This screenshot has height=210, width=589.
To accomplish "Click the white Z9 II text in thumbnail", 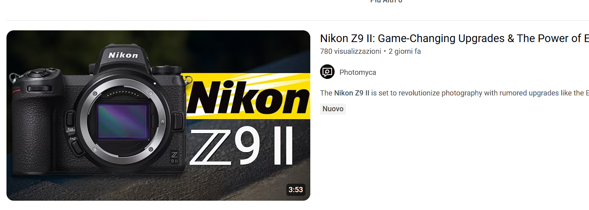I will coord(241,147).
